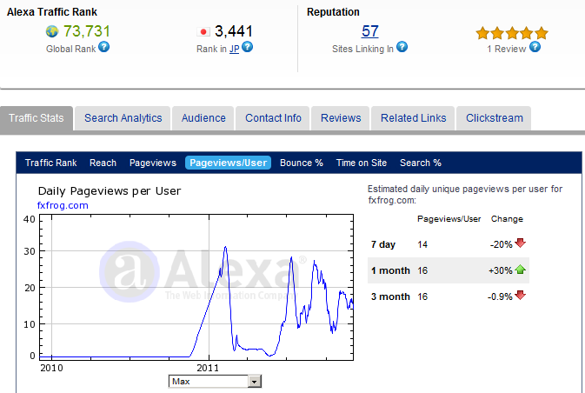Switch to the Search Analytics tab
This screenshot has width=585, height=393.
click(123, 118)
